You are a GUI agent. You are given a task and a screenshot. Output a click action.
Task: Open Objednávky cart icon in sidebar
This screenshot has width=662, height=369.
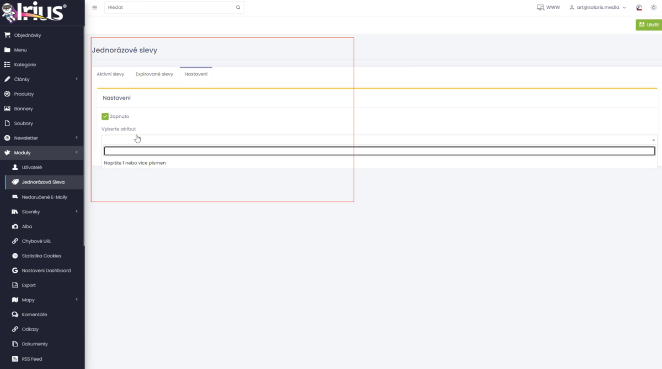[x=7, y=35]
